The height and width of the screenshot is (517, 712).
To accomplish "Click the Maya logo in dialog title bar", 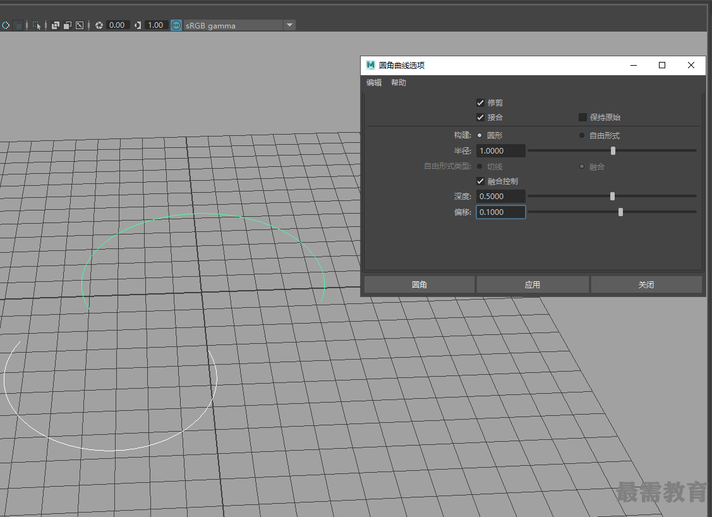I will 370,65.
